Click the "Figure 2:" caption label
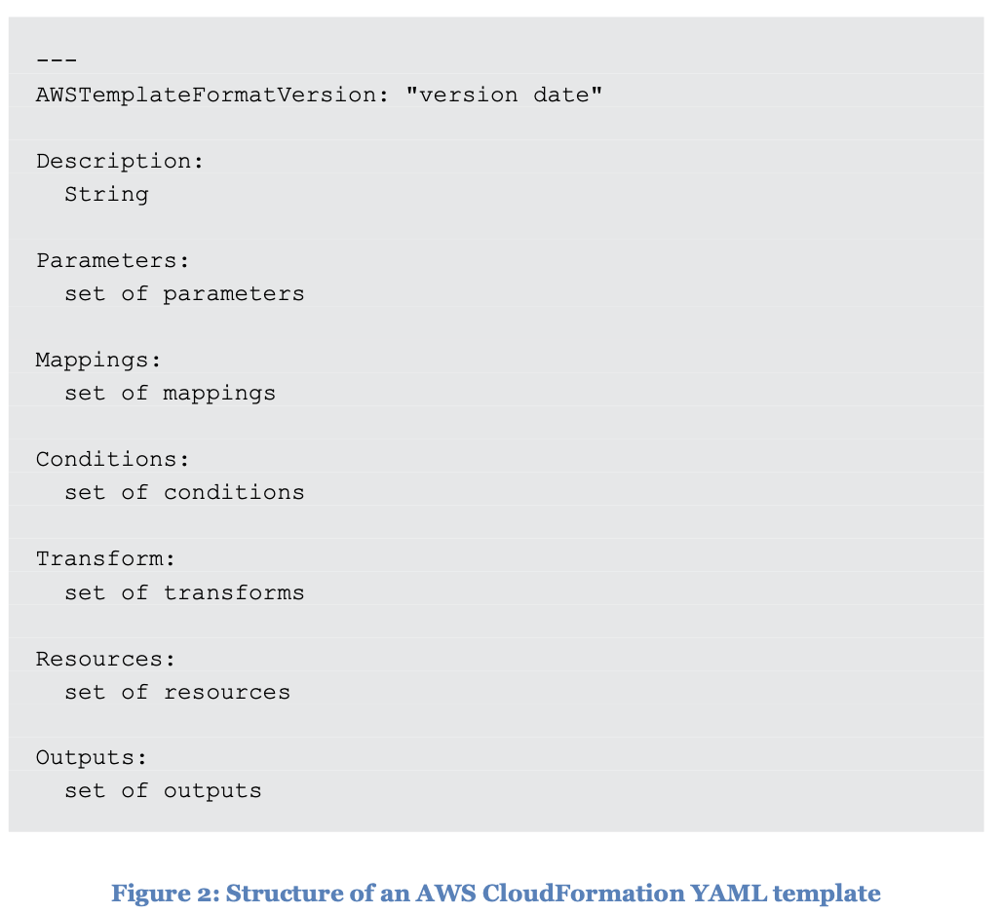The width and height of the screenshot is (1000, 914). point(164,894)
